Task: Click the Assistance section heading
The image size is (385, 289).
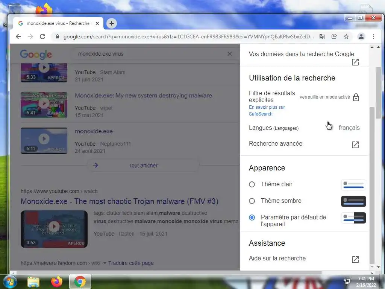Action: [267, 243]
